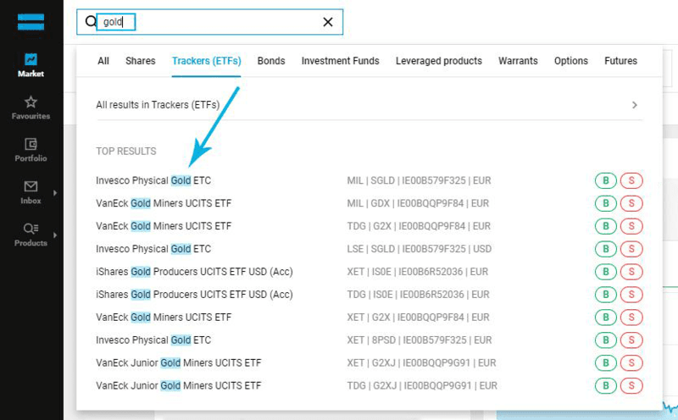
Task: Click the DEGIRO logo at top left
Action: pos(31,22)
